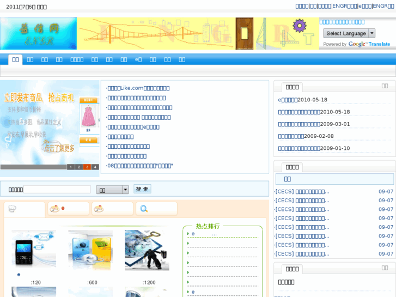Open the Select Language dropdown
The height and width of the screenshot is (297, 396).
[x=349, y=33]
